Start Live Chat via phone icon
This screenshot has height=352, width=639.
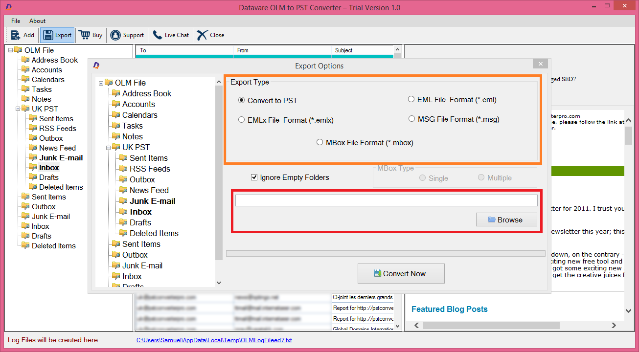(158, 35)
